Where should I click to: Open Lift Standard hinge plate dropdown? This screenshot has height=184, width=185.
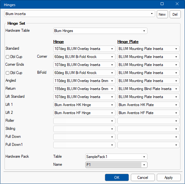(148, 97)
